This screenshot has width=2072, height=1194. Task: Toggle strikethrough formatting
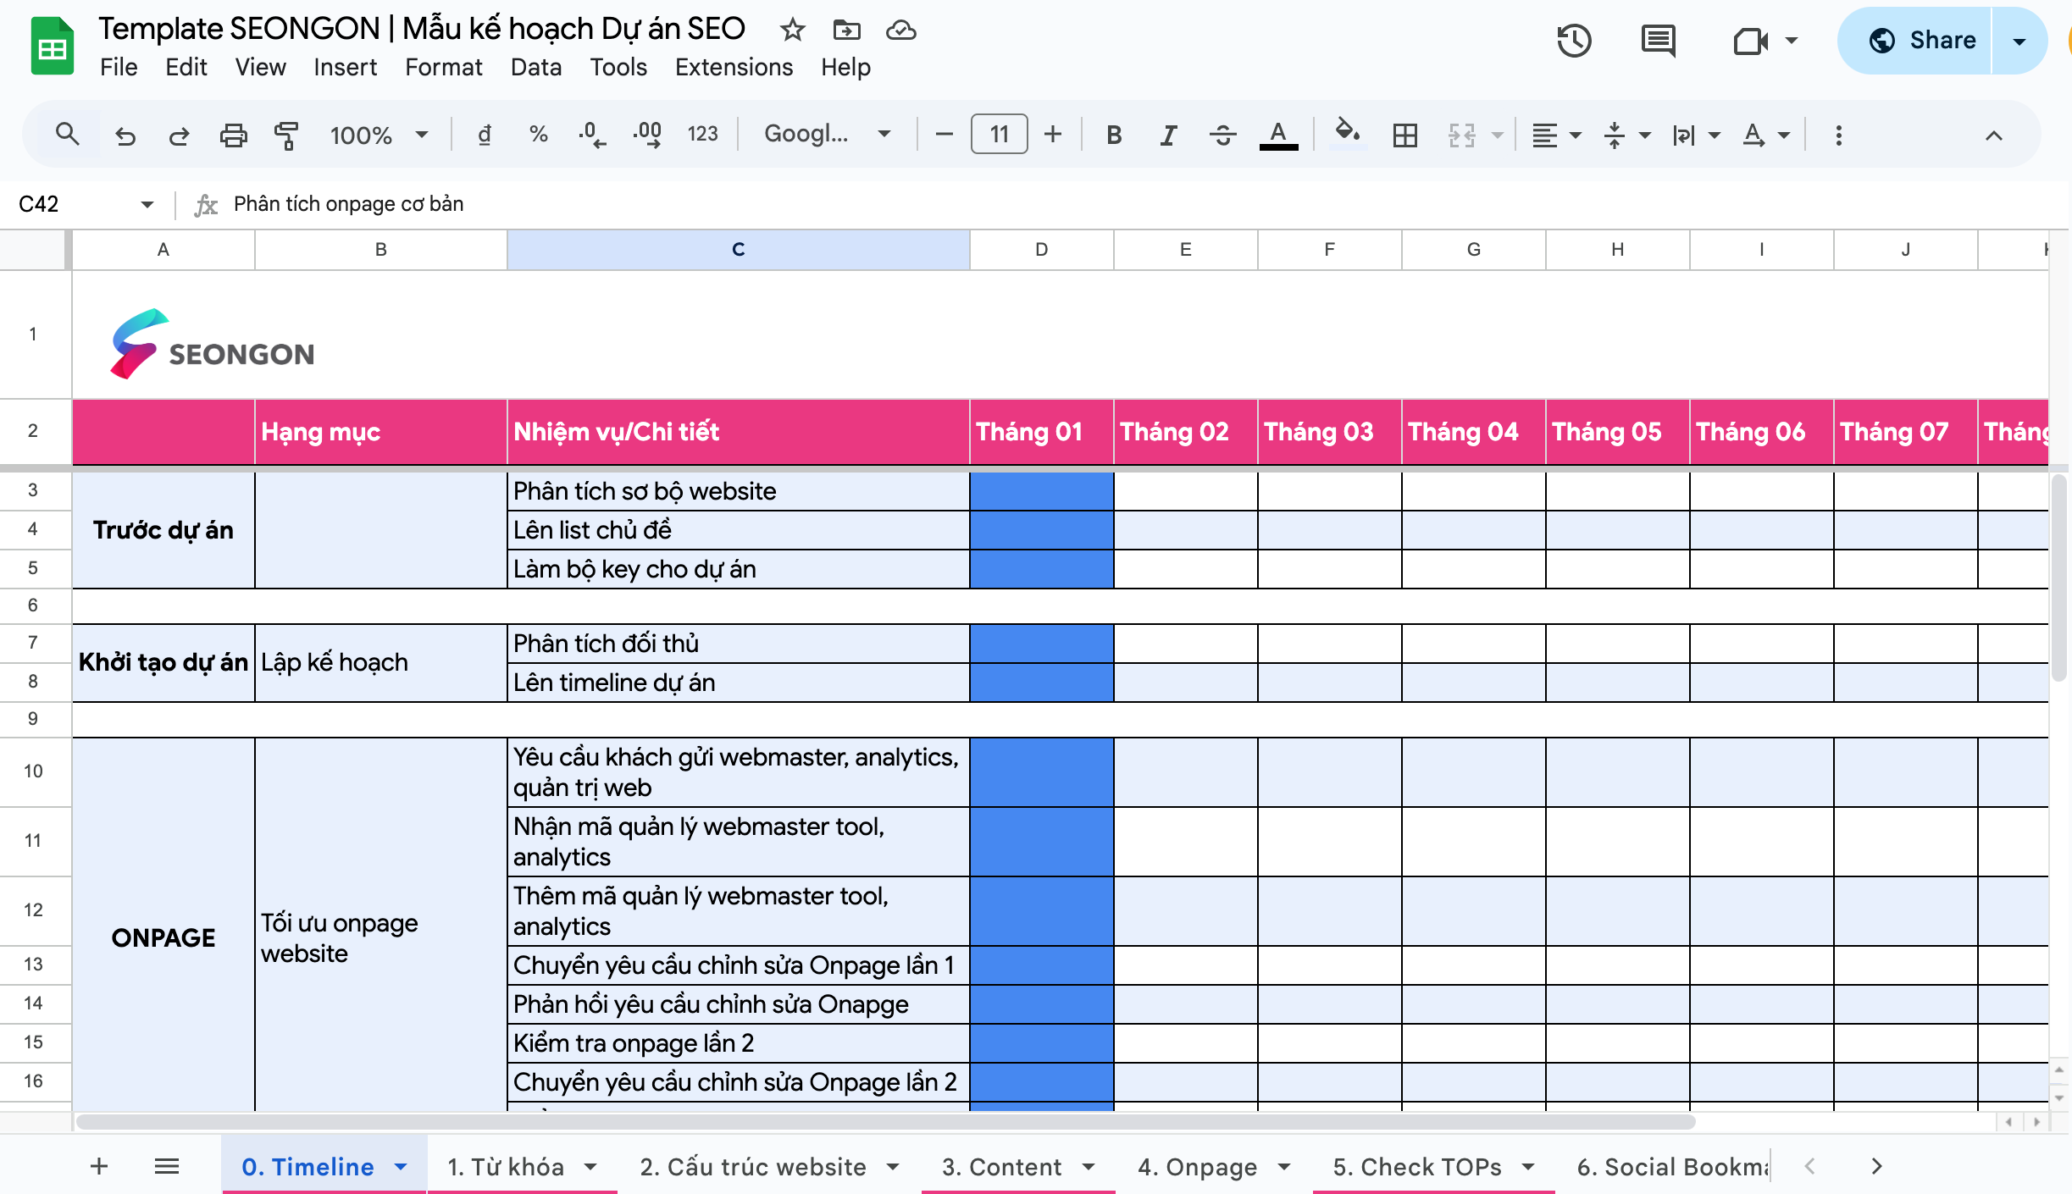tap(1222, 135)
